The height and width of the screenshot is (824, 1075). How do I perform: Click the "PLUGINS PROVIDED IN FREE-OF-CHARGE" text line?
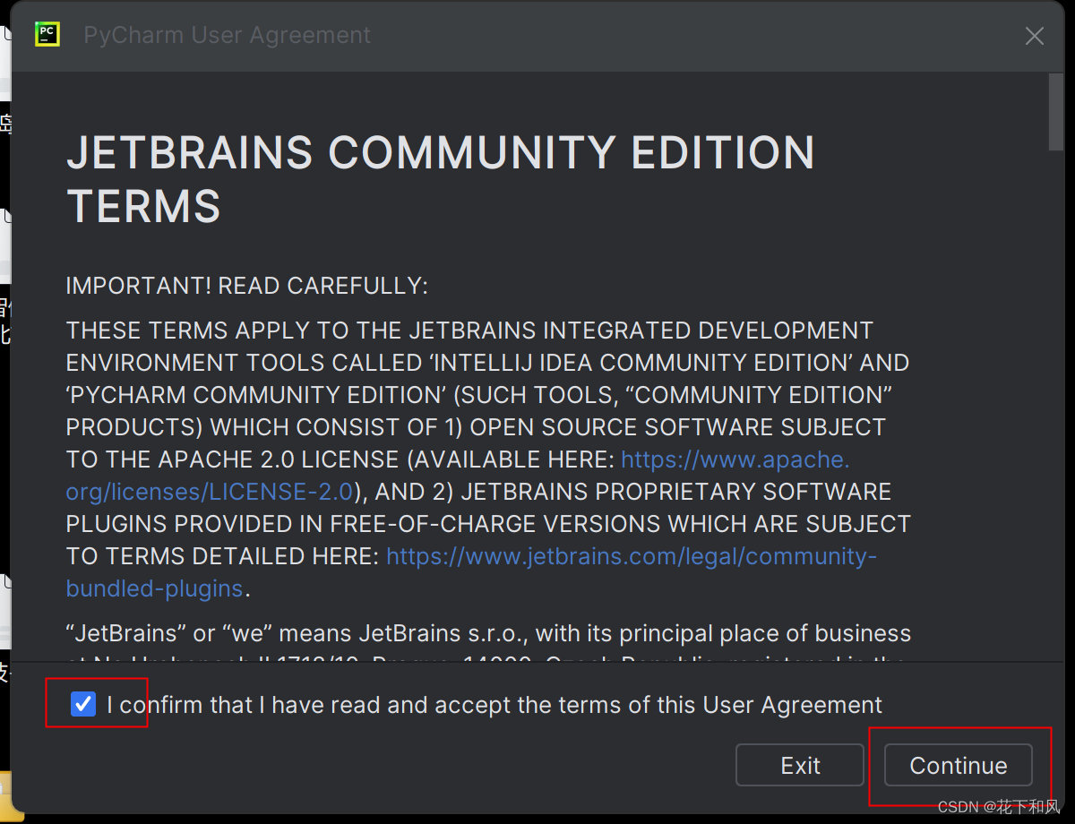487,524
